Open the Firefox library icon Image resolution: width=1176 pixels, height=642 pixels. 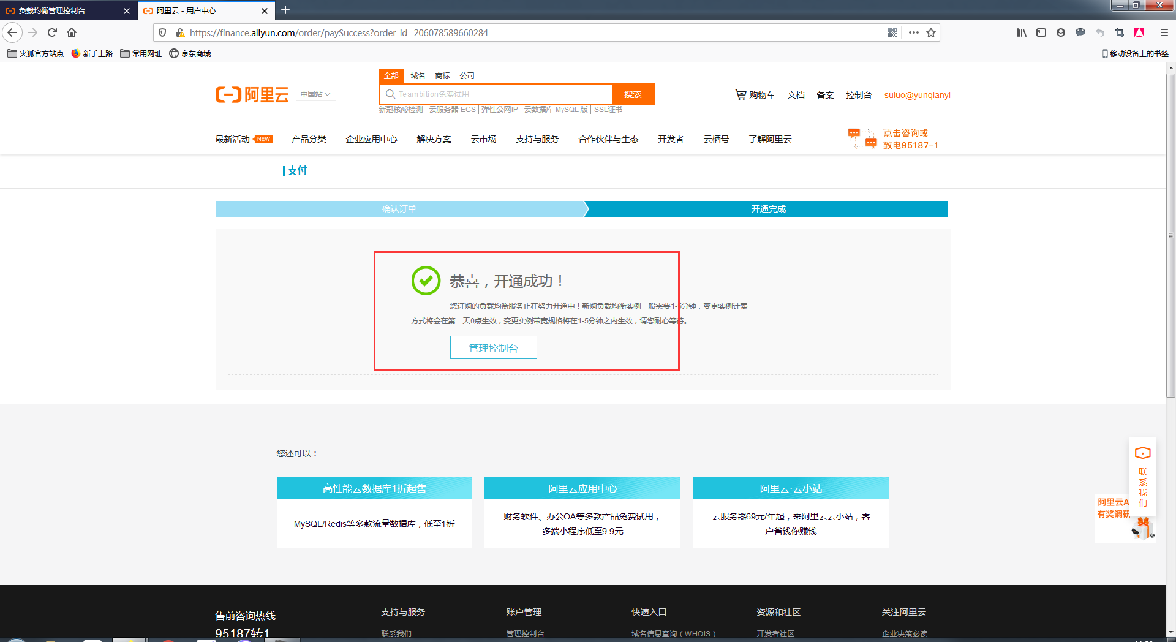click(1021, 32)
